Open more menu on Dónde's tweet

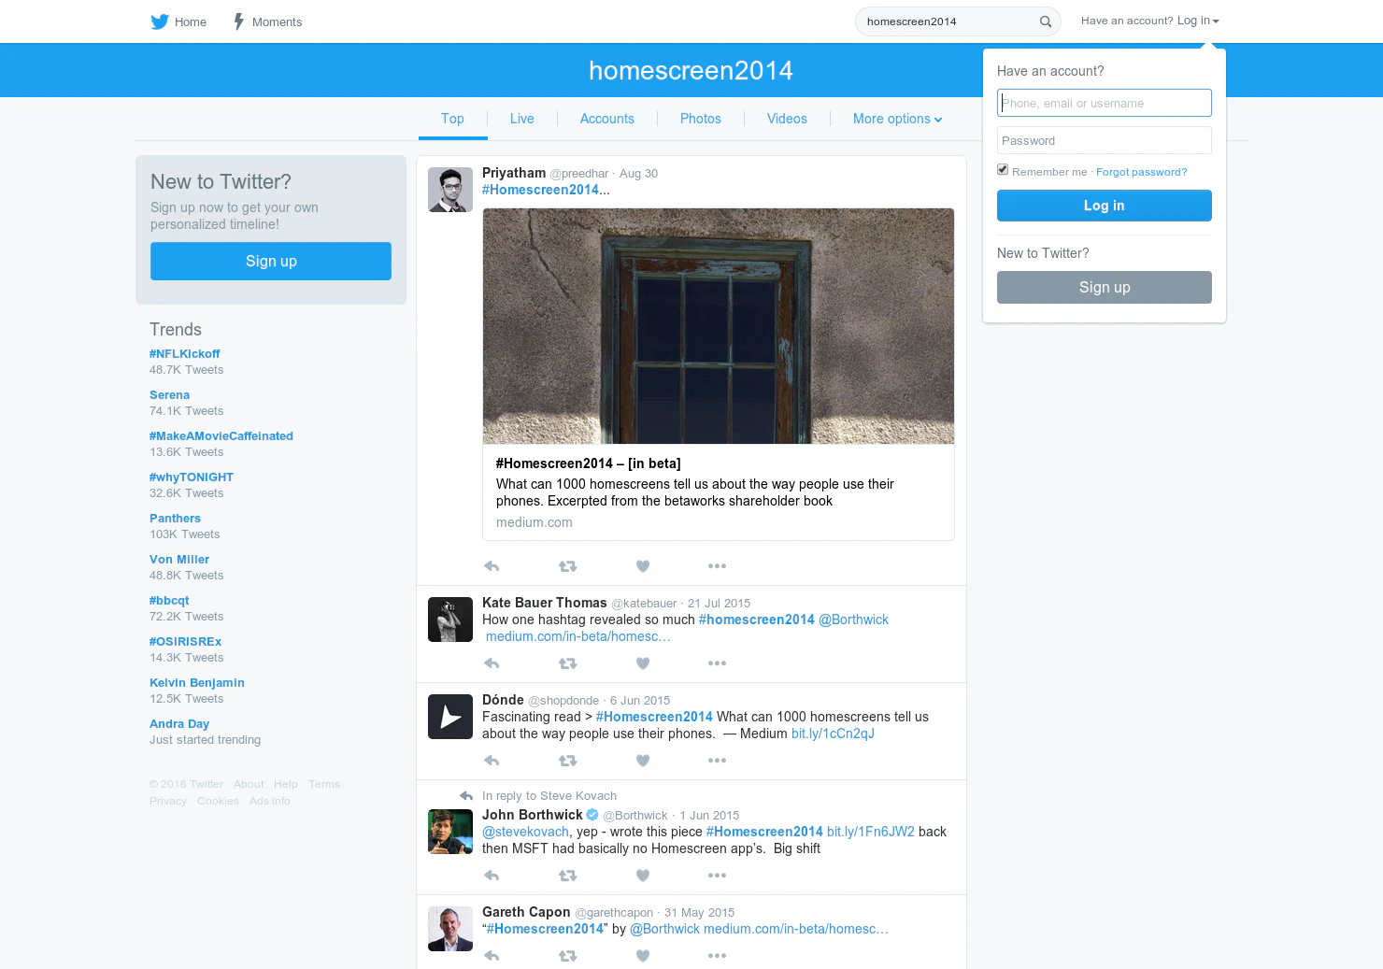(x=717, y=761)
